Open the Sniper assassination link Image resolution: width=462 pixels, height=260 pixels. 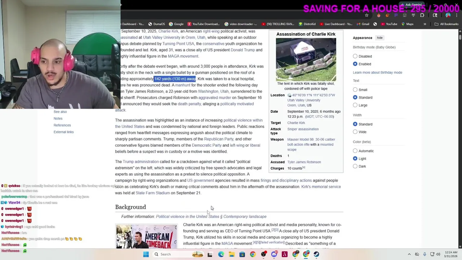pyautogui.click(x=303, y=129)
